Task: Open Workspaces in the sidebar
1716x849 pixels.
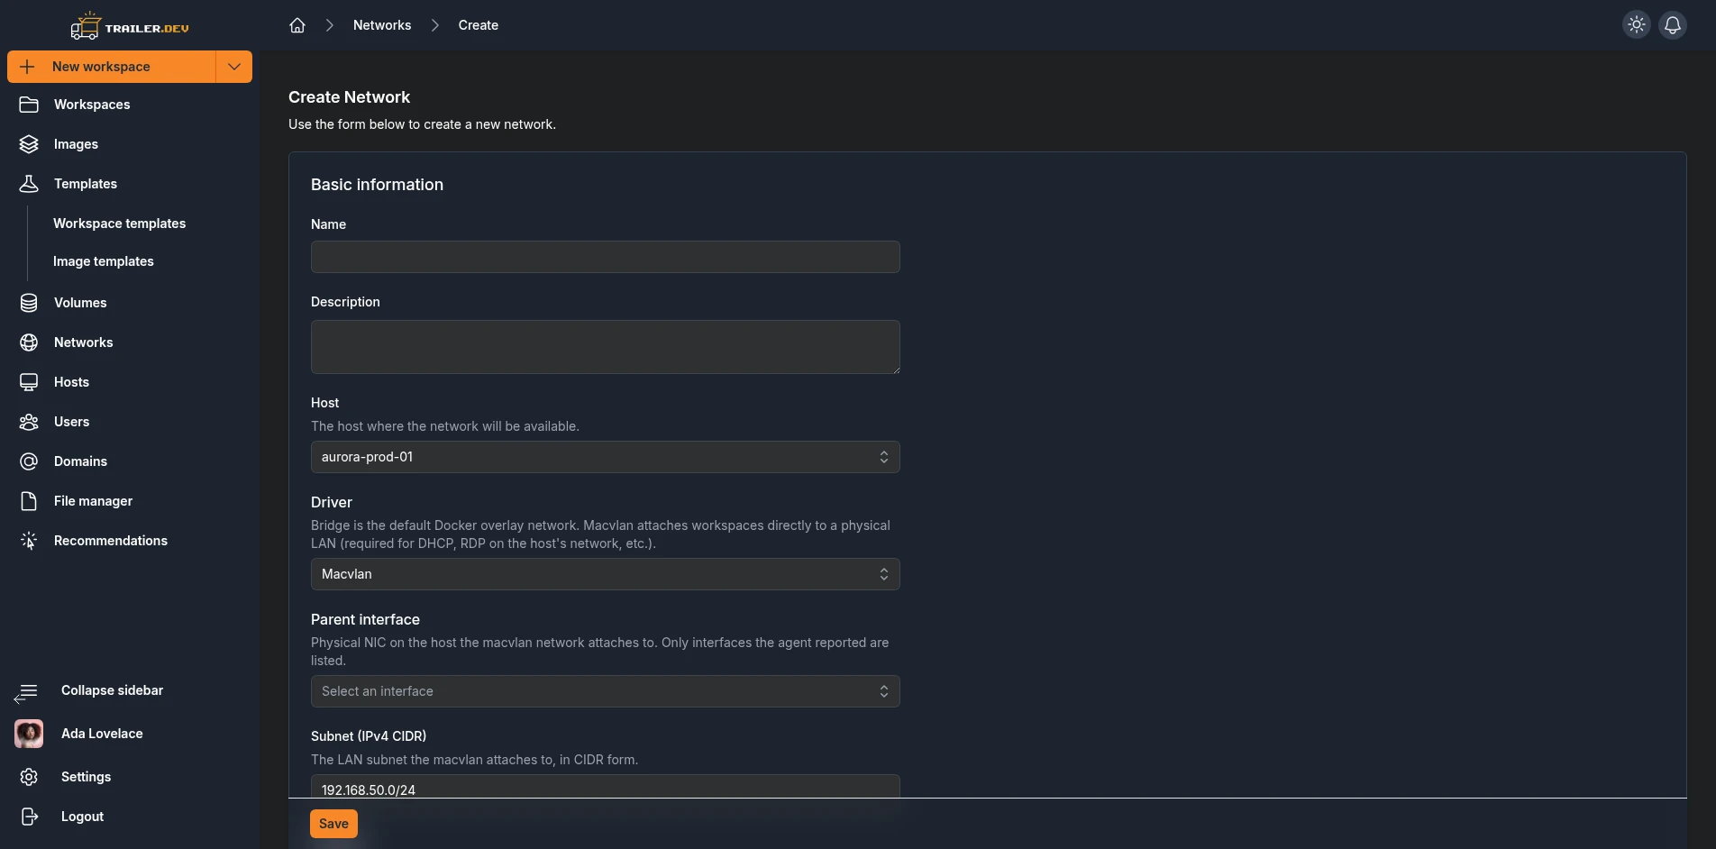Action: click(92, 105)
